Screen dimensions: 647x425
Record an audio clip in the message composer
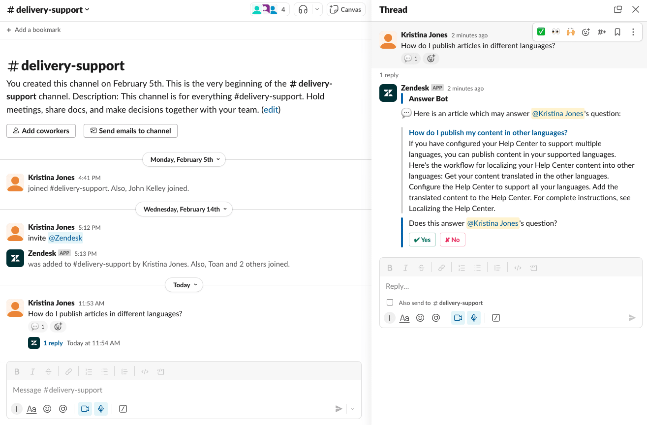coord(101,409)
